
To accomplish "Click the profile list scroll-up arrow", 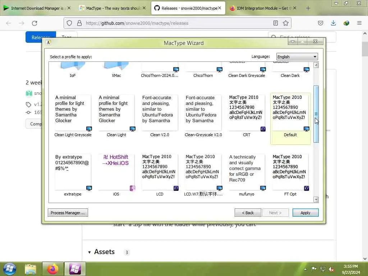I will pos(316,65).
